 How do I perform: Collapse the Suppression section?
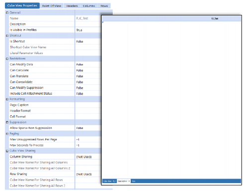point(7,122)
